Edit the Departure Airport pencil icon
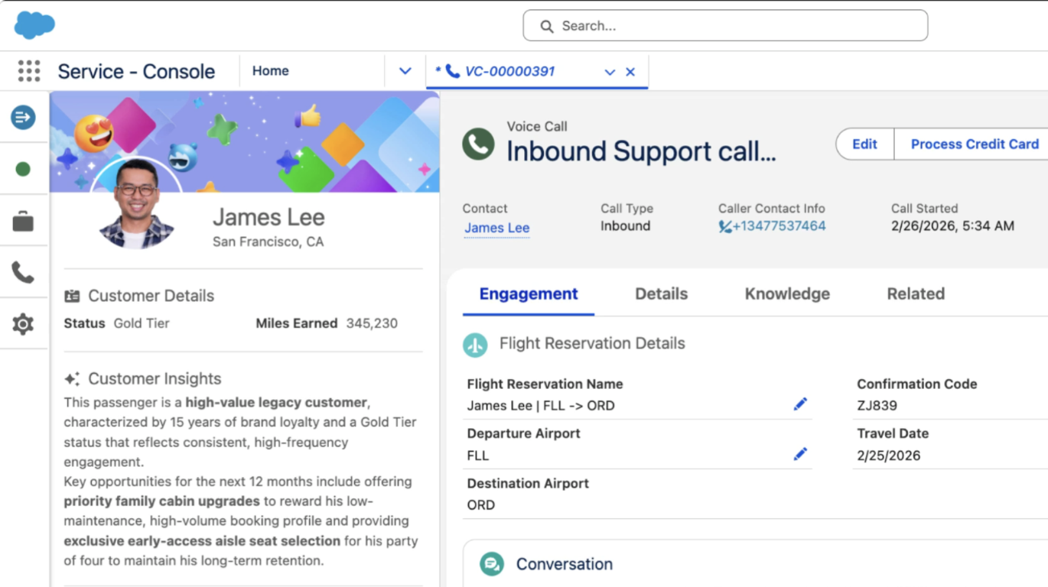The height and width of the screenshot is (587, 1048). pos(800,455)
